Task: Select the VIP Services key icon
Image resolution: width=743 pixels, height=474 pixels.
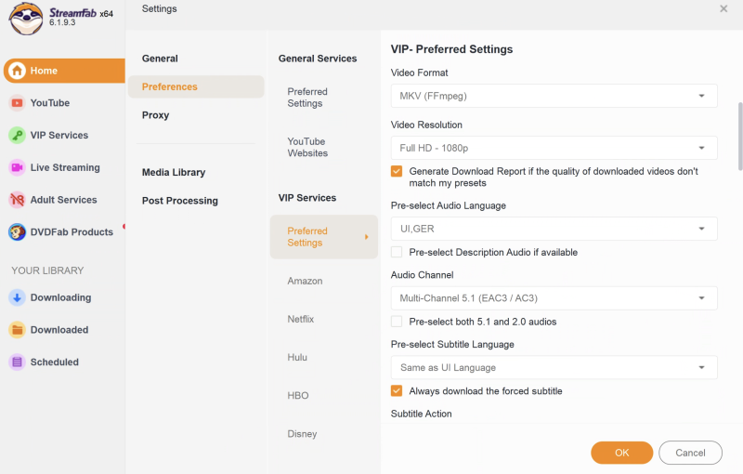Action: coord(17,136)
